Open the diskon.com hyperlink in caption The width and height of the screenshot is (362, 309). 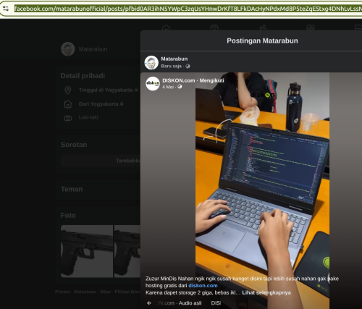(203, 286)
